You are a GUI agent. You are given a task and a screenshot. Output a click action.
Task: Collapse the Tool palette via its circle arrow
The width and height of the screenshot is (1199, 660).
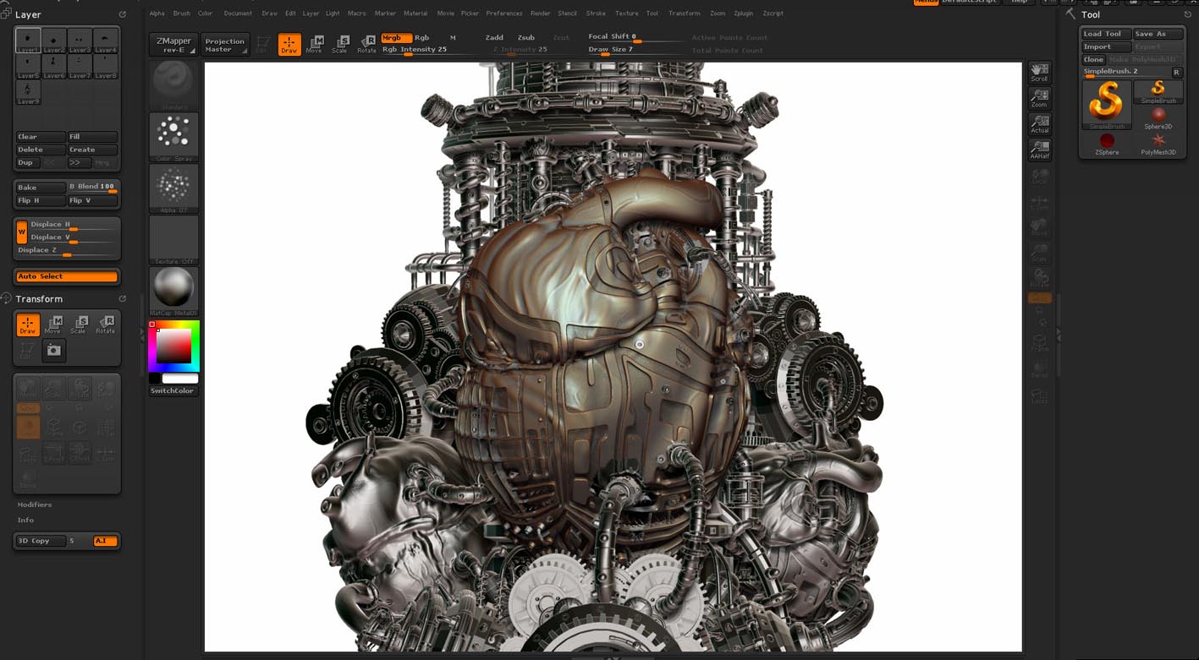pyautogui.click(x=1188, y=14)
